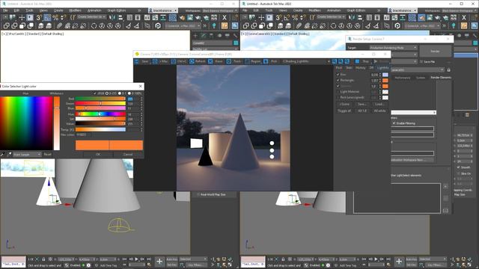479x269 pixels.
Task: Click the Rectangle light orange color swatch
Action: 385,80
